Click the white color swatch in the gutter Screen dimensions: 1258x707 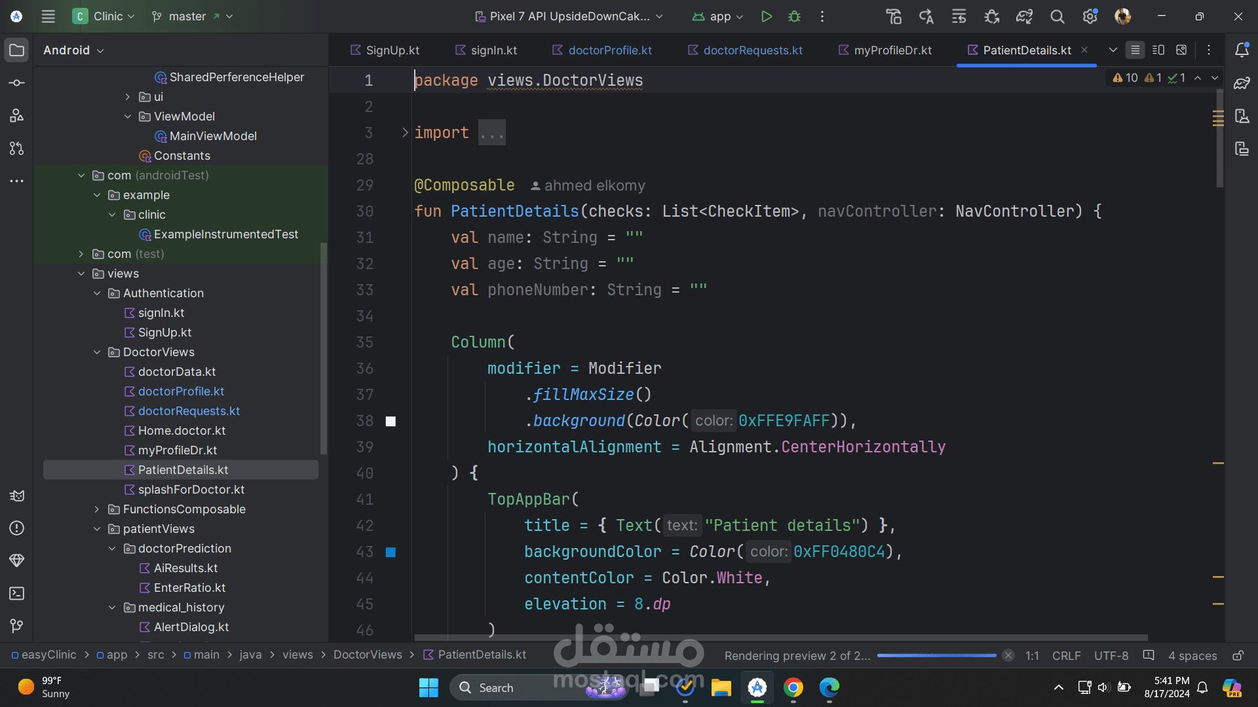(391, 422)
